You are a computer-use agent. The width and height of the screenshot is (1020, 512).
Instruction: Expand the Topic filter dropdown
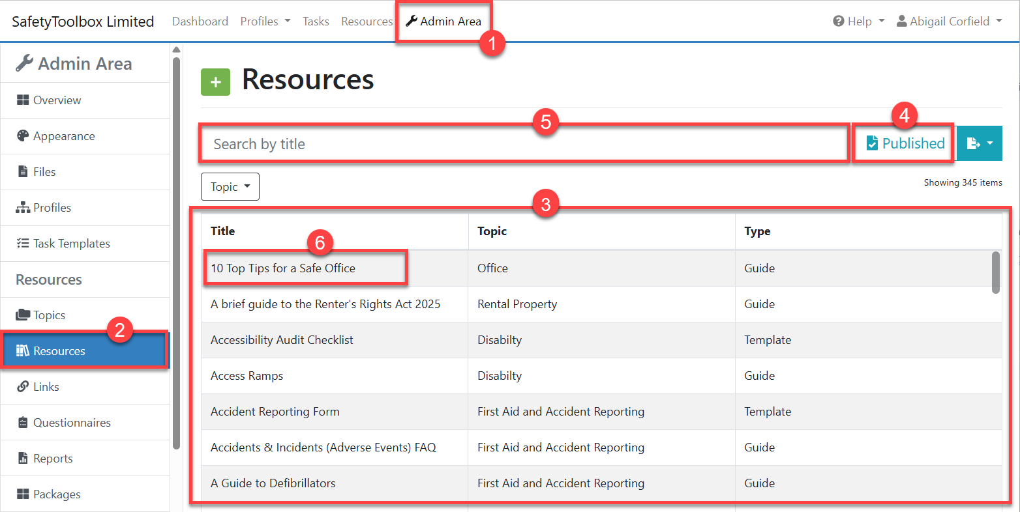tap(230, 187)
